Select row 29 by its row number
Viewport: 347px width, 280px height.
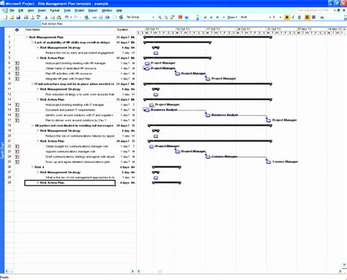(10, 183)
